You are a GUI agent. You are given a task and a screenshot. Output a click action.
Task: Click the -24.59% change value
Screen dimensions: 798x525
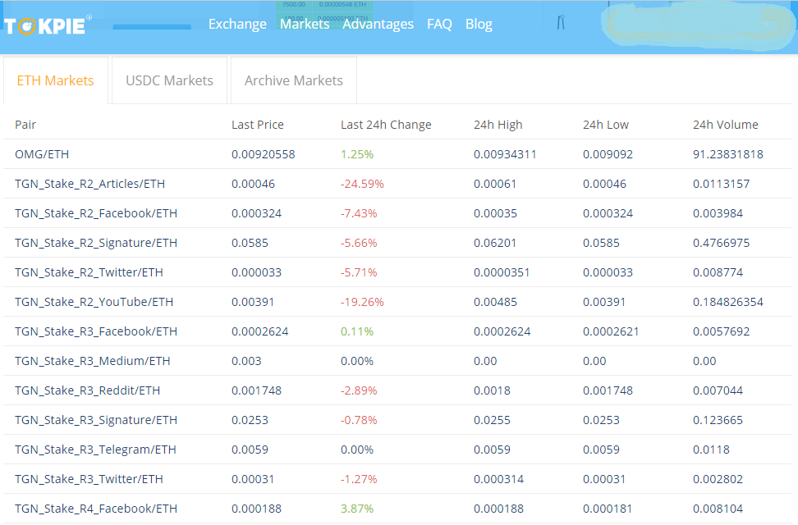tap(362, 184)
